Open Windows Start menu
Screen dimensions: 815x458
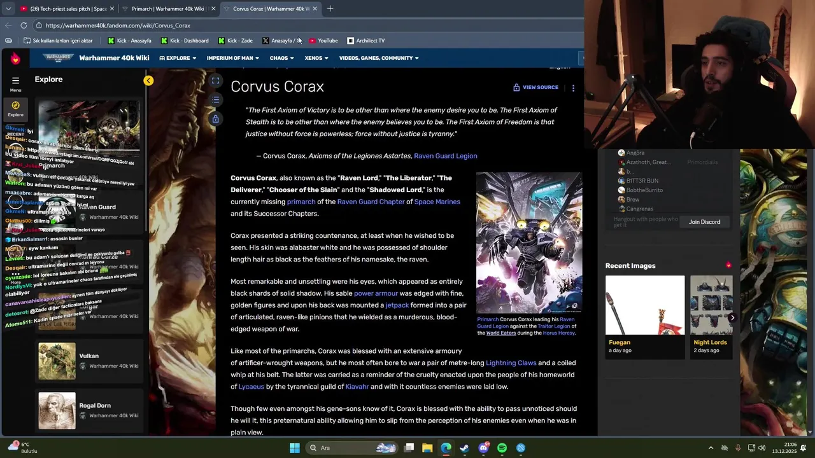(x=294, y=448)
